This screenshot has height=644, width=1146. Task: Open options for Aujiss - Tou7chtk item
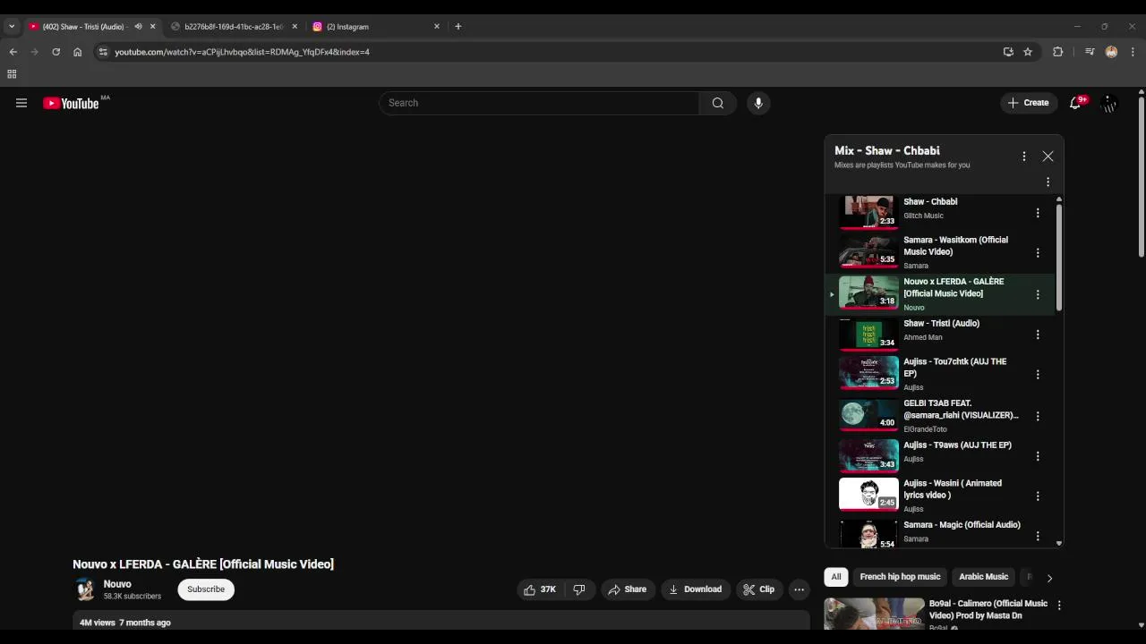click(1038, 375)
